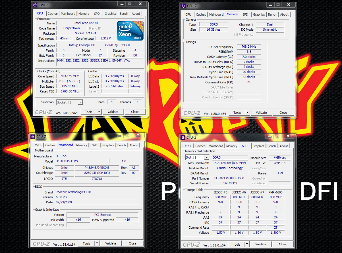Minimize the CPU tab CPU-Z window

(122, 4)
